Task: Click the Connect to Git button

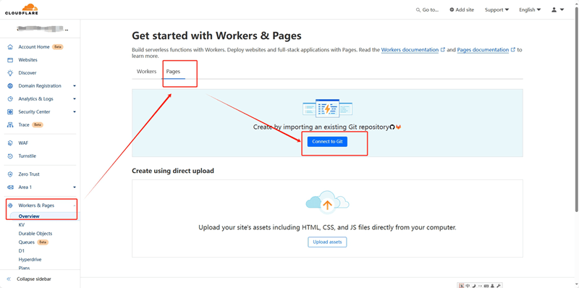Action: [x=327, y=142]
